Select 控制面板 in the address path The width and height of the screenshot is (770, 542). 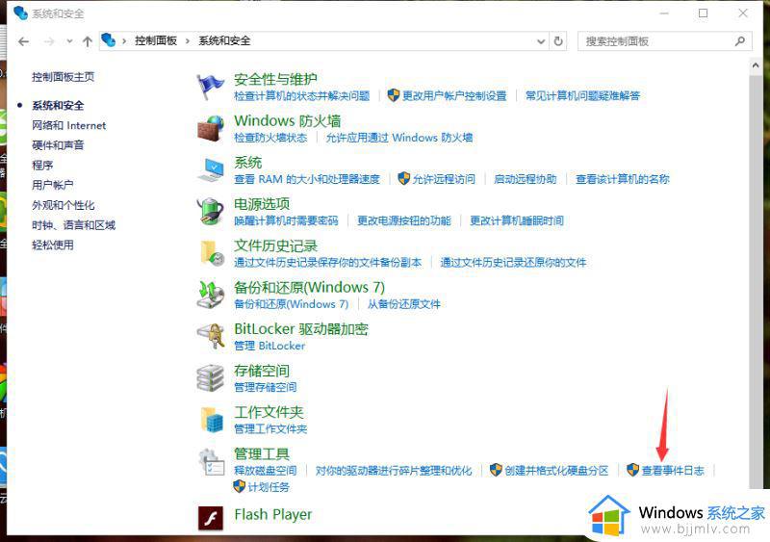(x=156, y=40)
